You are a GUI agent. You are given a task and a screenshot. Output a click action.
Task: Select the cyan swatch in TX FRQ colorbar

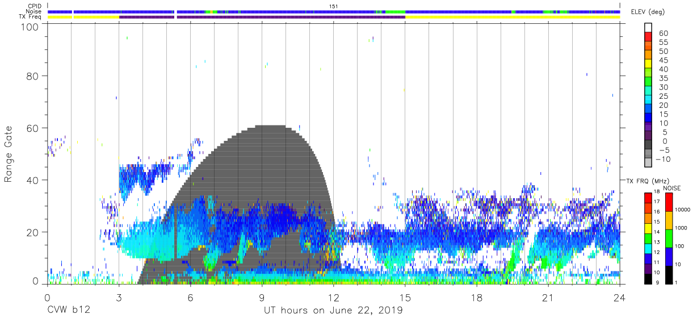click(x=648, y=248)
